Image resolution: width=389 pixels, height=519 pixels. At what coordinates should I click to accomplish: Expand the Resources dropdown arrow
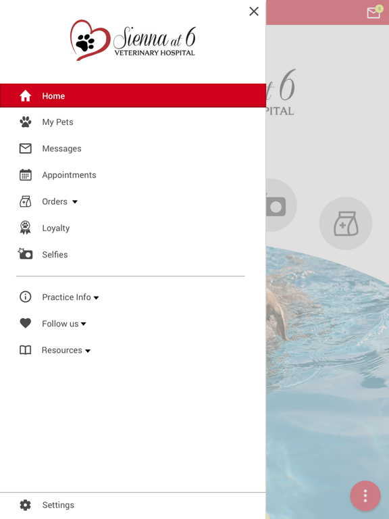88,351
